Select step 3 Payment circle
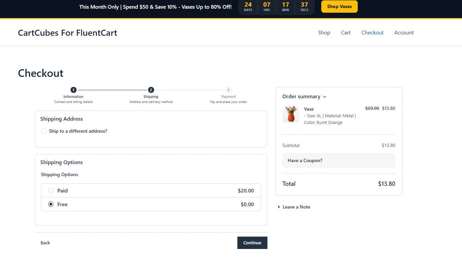 click(x=228, y=90)
